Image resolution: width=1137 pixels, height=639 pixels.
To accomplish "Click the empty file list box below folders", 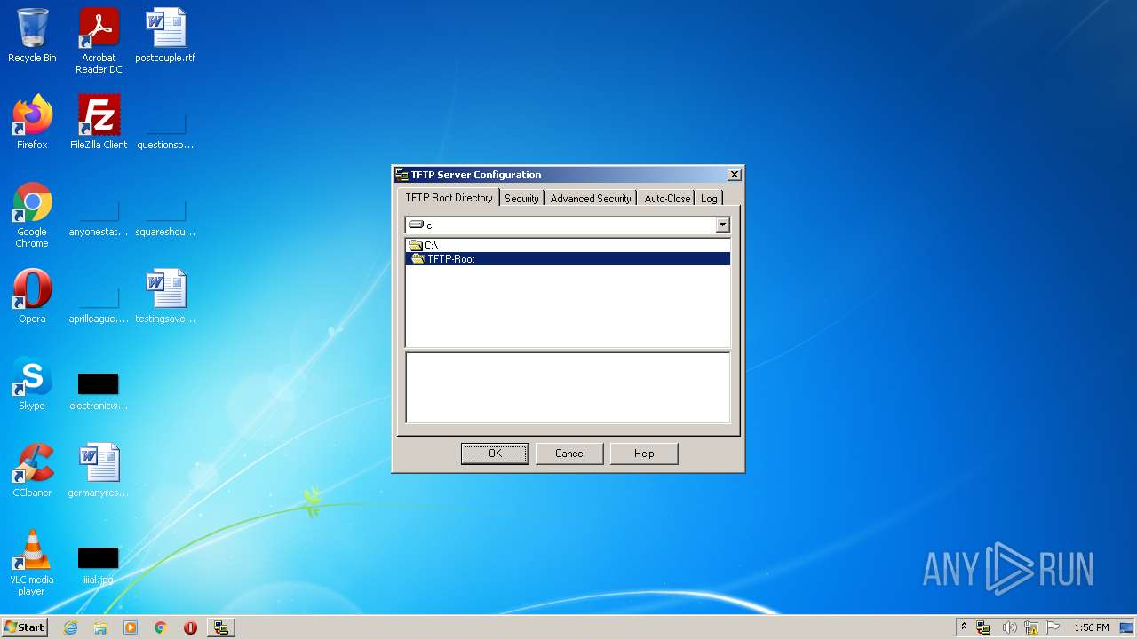I will (568, 388).
